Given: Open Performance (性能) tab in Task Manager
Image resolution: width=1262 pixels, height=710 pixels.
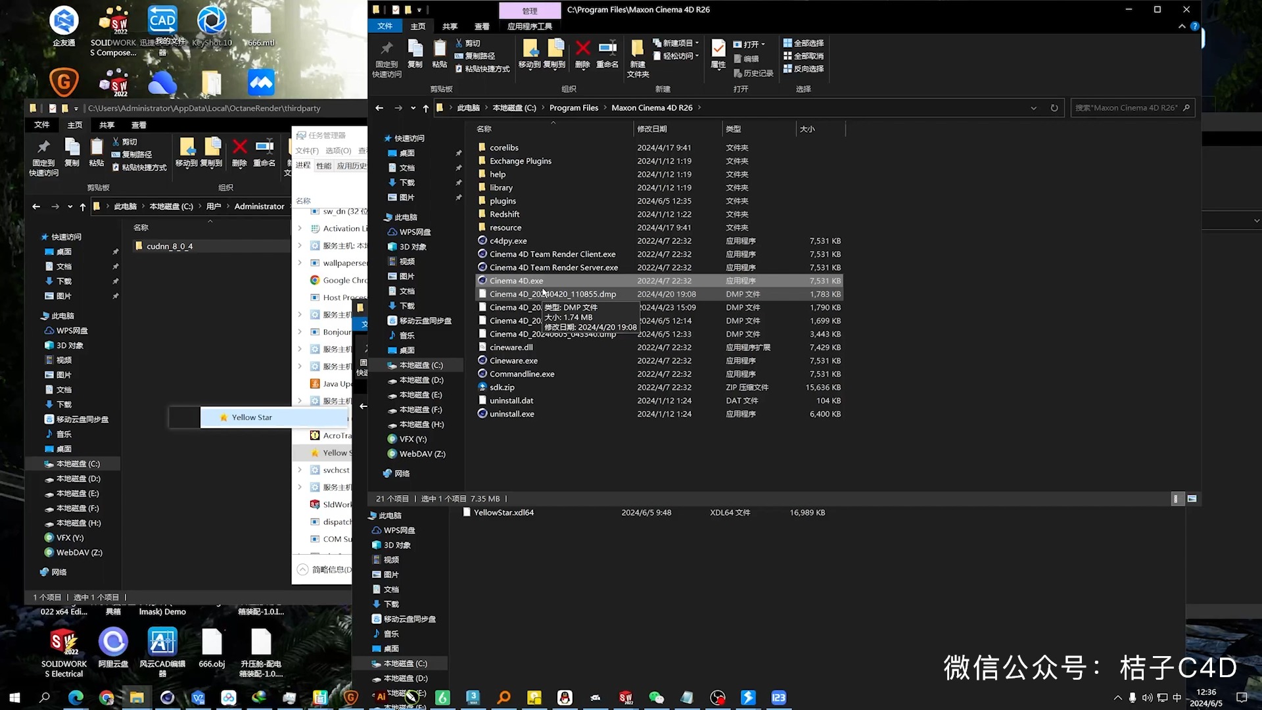Looking at the screenshot, I should (324, 166).
